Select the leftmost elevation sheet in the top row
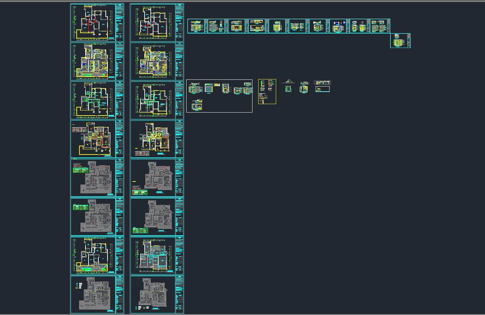 click(197, 26)
